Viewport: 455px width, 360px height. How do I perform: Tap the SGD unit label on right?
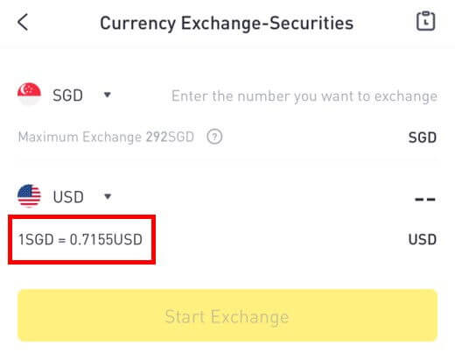(423, 138)
